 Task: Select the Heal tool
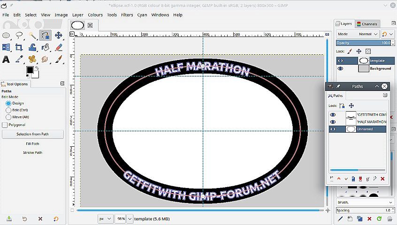point(32,59)
